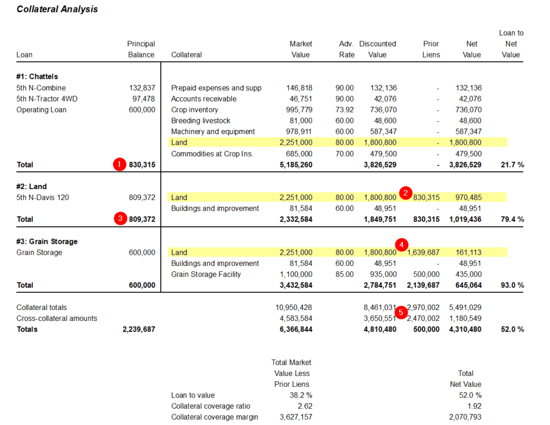
Task: Select the 2,239,687 principal balance total
Action: [139, 329]
